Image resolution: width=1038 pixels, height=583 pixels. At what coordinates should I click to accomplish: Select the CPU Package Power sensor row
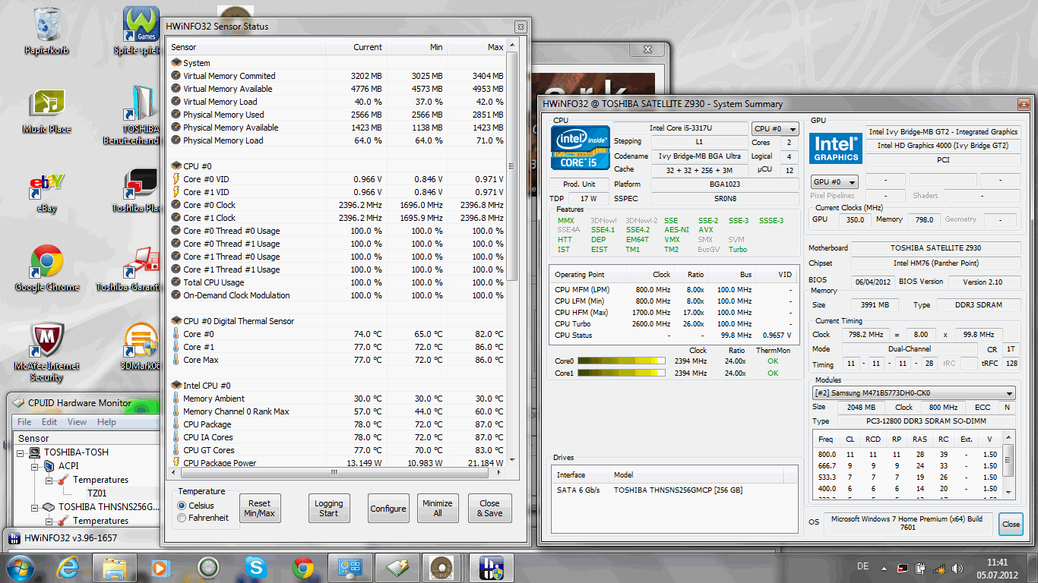(x=337, y=463)
